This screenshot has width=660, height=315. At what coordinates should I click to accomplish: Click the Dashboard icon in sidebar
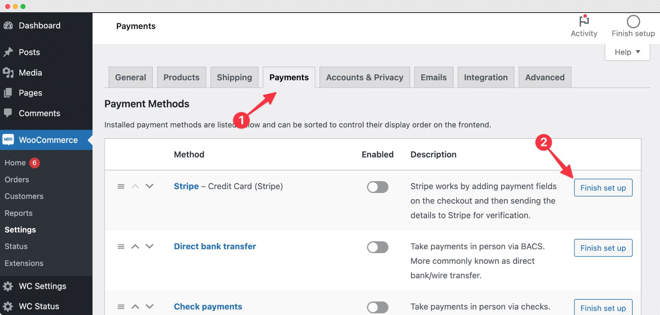pyautogui.click(x=8, y=25)
